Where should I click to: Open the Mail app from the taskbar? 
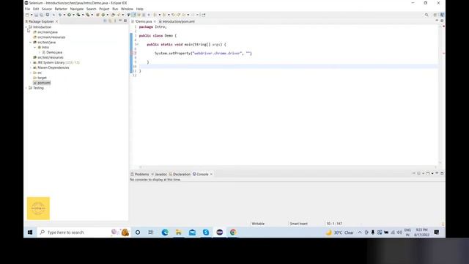click(x=192, y=232)
